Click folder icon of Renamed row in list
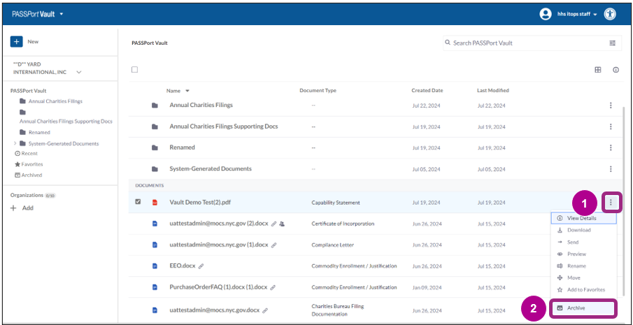Viewport: 633px width, 325px height. 155,147
